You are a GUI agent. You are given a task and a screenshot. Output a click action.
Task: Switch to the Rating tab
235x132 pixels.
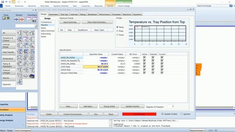point(83,14)
